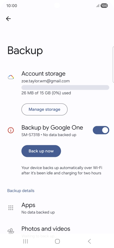Tap the zoe.taylor.wm@gmail.com account email

pyautogui.click(x=45, y=81)
